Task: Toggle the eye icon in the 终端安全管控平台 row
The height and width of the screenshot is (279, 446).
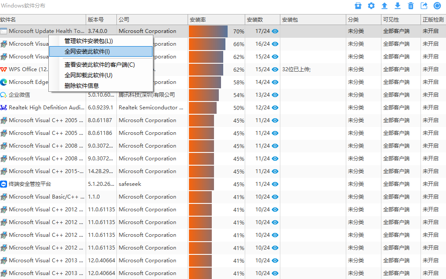Action: (275, 184)
